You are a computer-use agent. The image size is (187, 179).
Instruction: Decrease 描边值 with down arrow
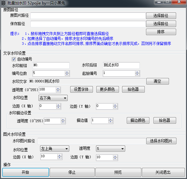click(111, 122)
